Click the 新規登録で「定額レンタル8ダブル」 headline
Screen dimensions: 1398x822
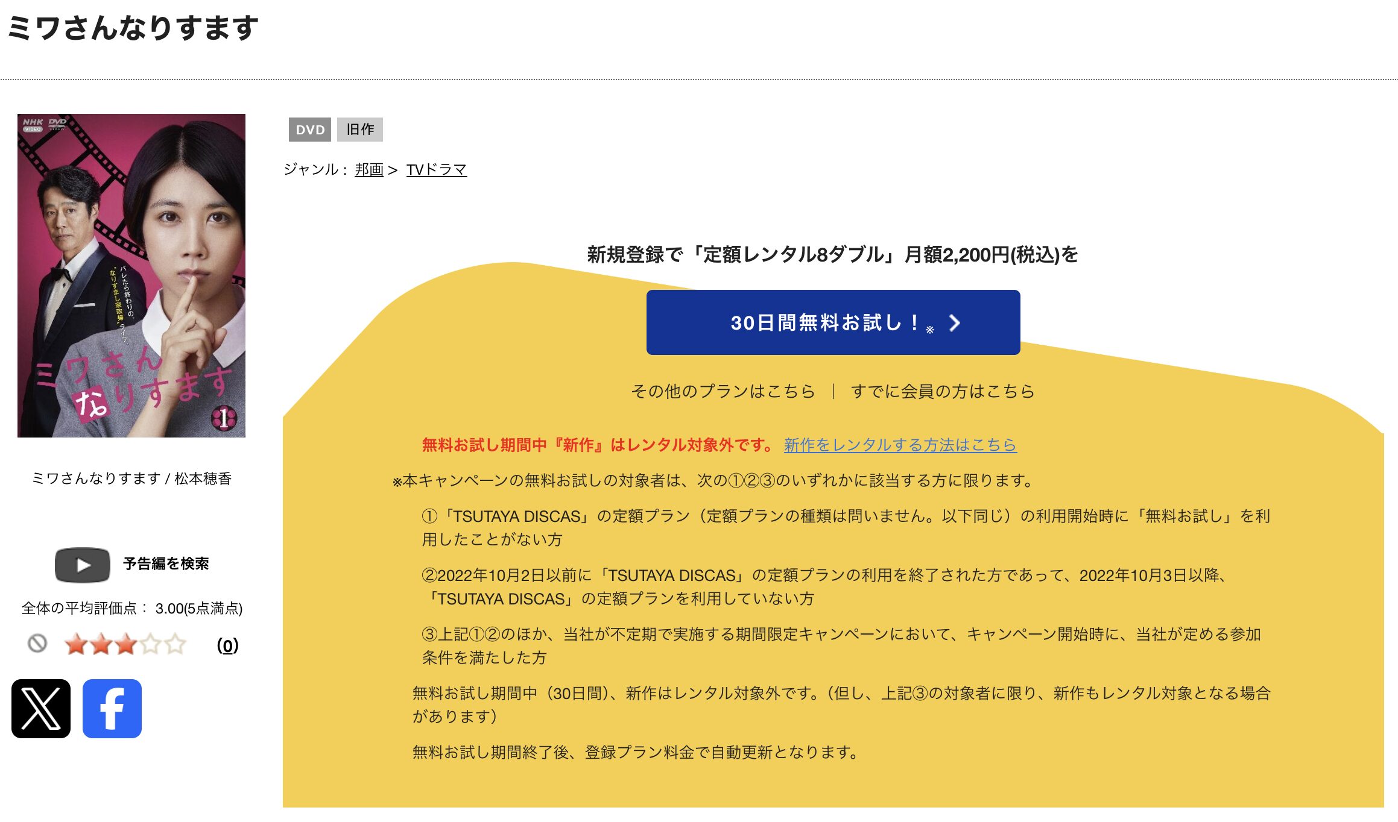click(833, 255)
